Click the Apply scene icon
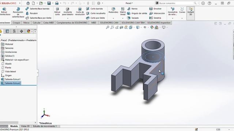The height and width of the screenshot is (131, 234). coord(156,27)
